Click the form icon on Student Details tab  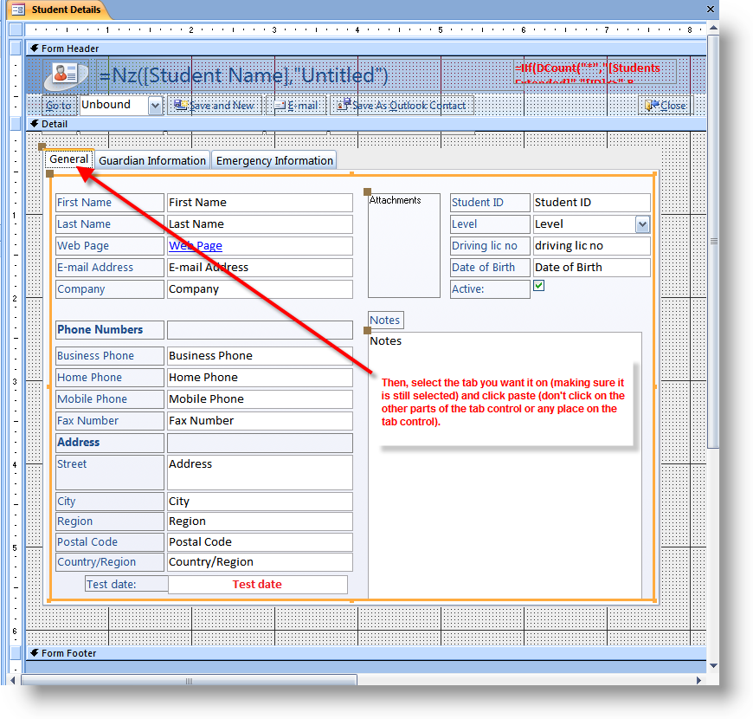click(x=18, y=10)
